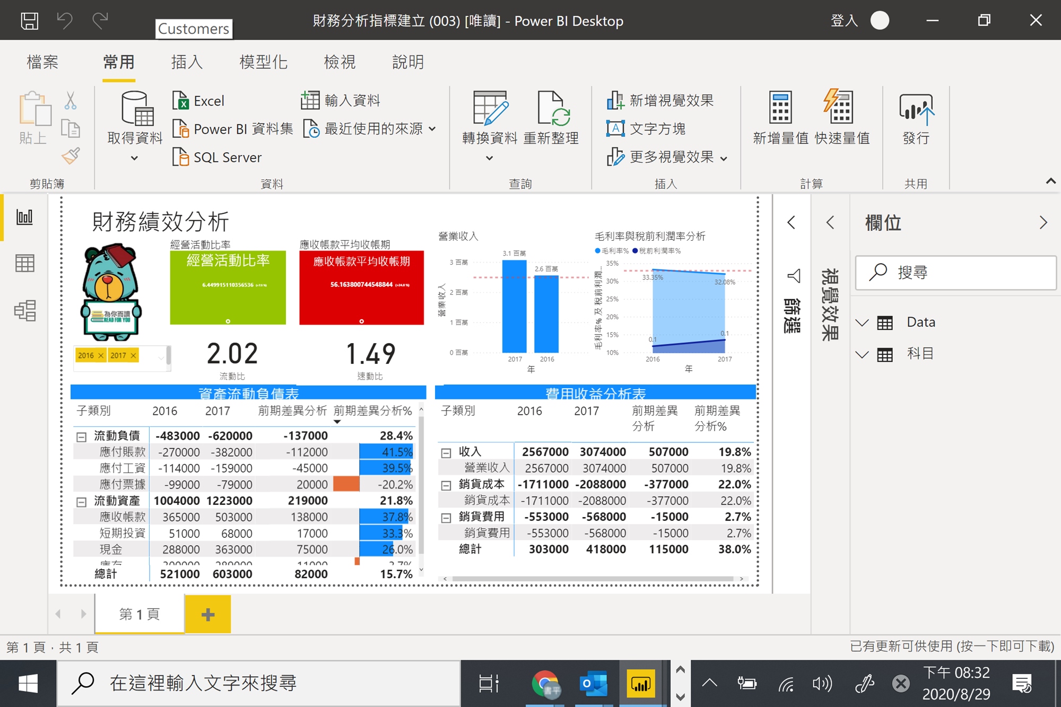This screenshot has width=1061, height=707.
Task: Open the Get Data (取得資料) icon
Action: click(135, 109)
